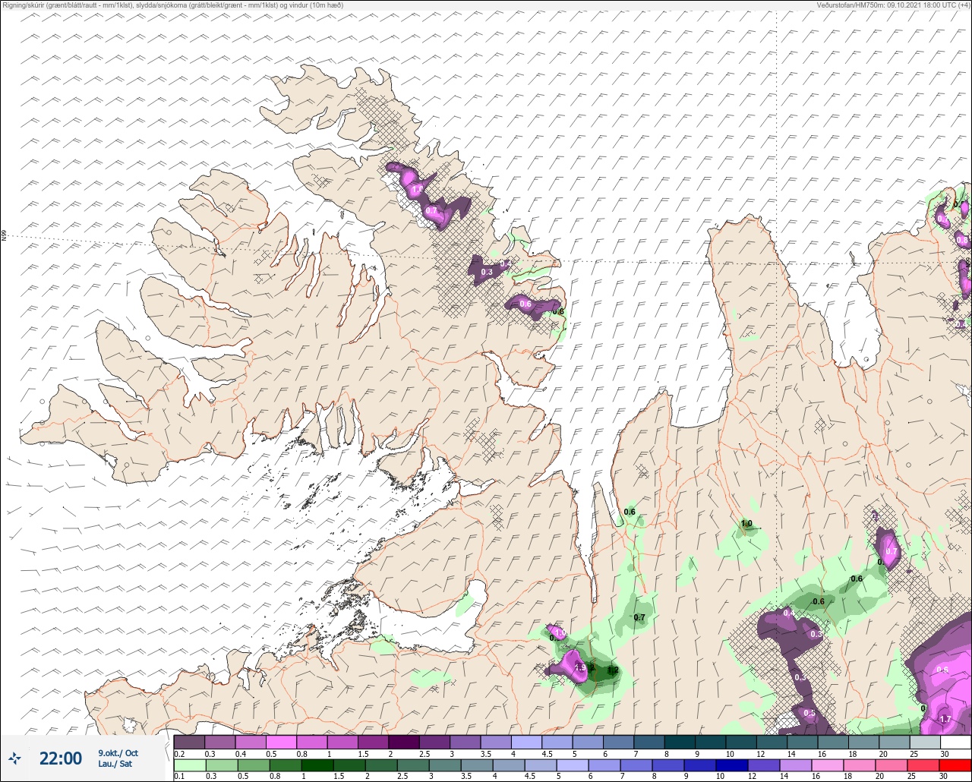The width and height of the screenshot is (972, 782).
Task: Click the white '1.9' value on the pink blob
Action: pyautogui.click(x=581, y=667)
